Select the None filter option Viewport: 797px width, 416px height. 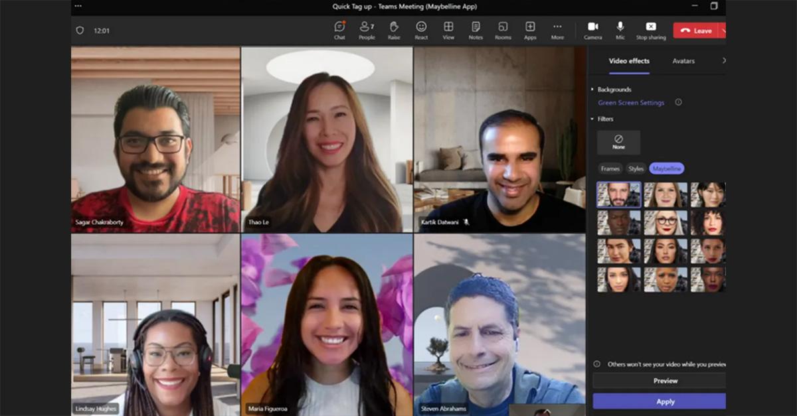(x=618, y=142)
